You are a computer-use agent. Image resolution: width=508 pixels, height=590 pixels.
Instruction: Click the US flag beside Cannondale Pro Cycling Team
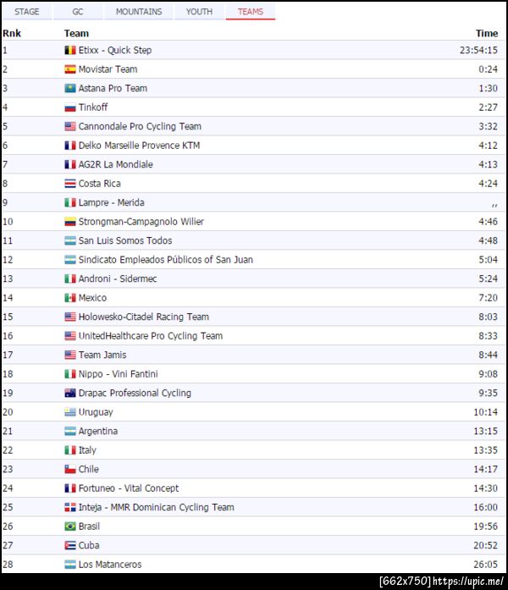pos(70,126)
